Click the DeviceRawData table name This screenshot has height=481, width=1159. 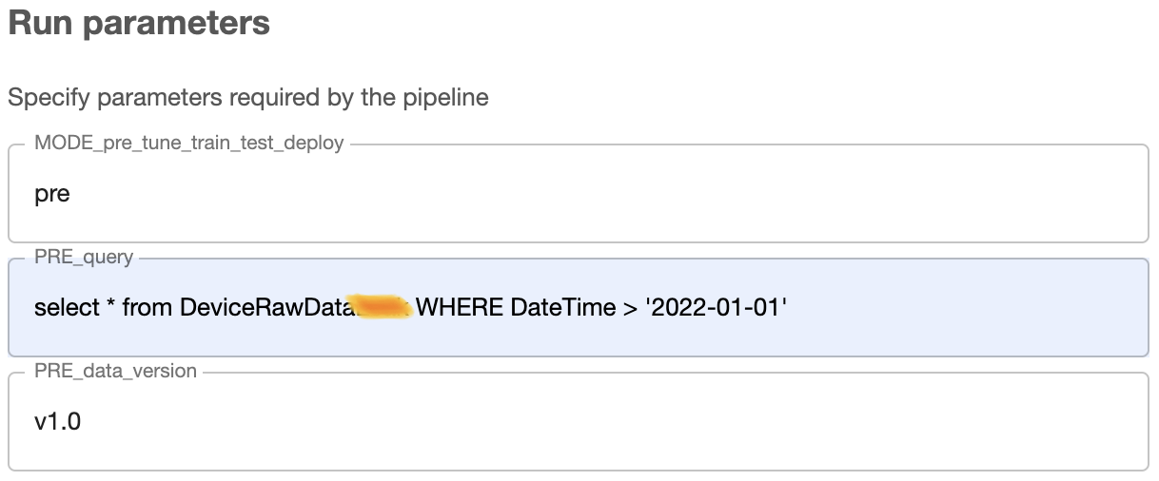tap(264, 308)
